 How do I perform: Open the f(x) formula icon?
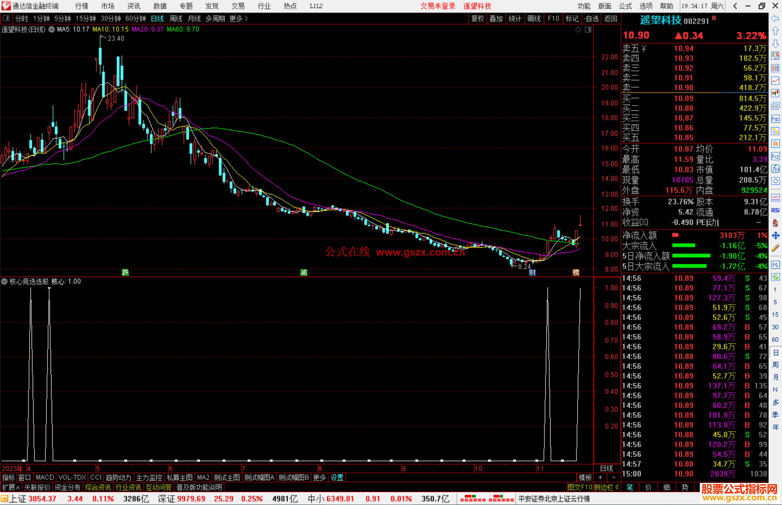coord(775,169)
